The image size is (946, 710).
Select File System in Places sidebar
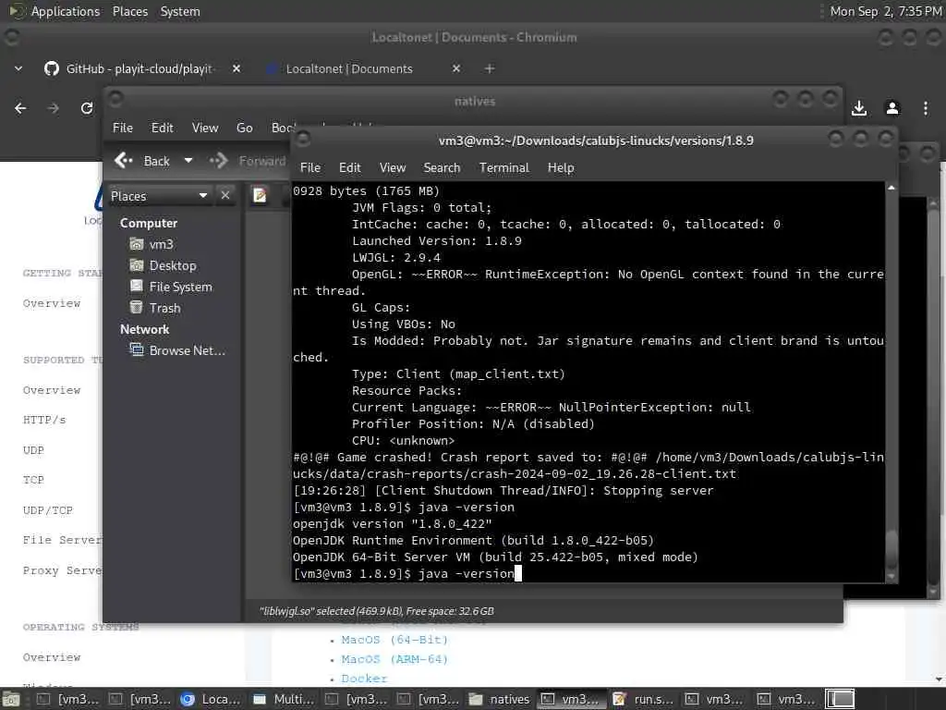coord(171,287)
